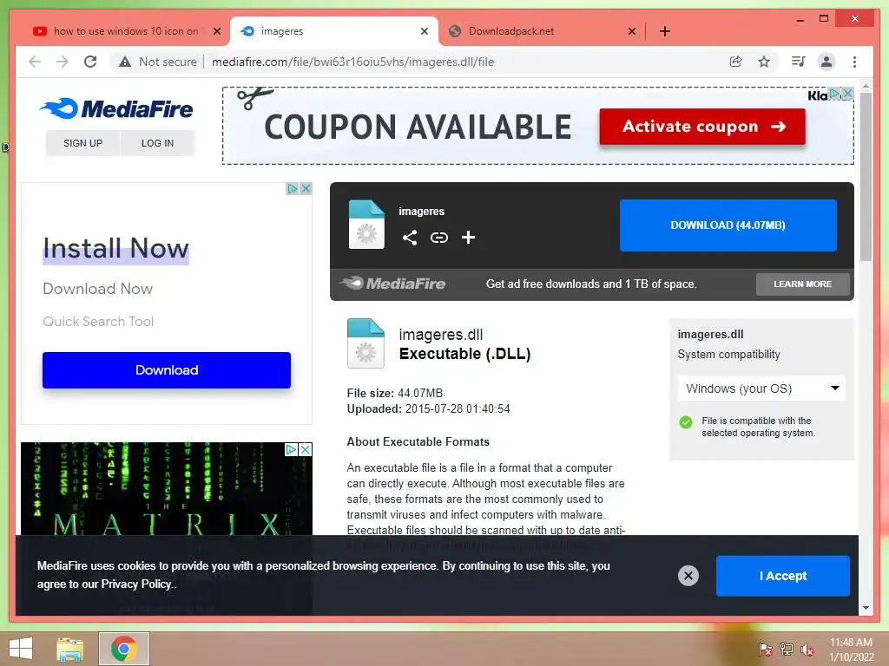Click the MediaFire logo
This screenshot has height=666, width=889.
pos(117,108)
